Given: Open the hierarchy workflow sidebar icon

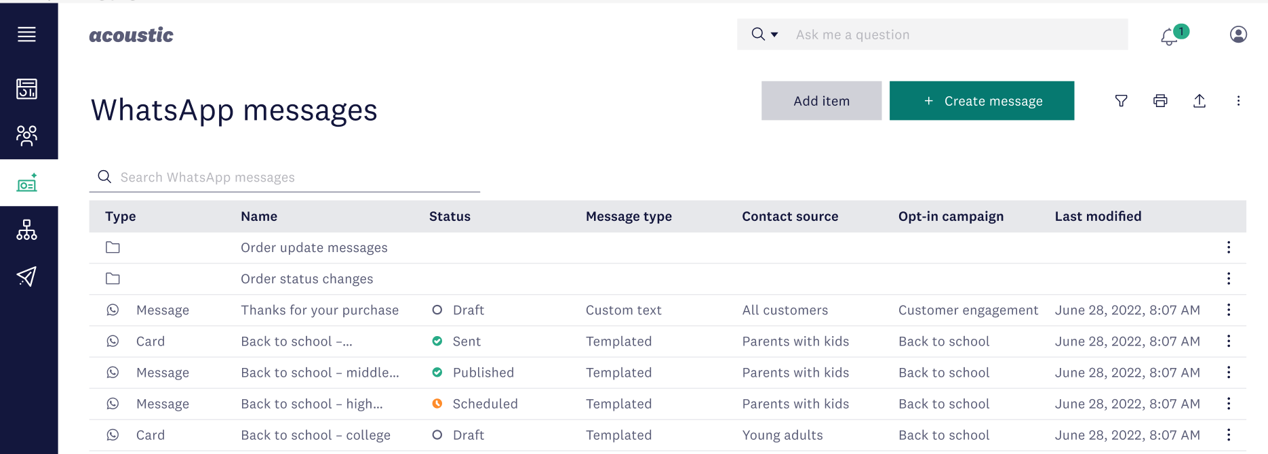Looking at the screenshot, I should [27, 230].
